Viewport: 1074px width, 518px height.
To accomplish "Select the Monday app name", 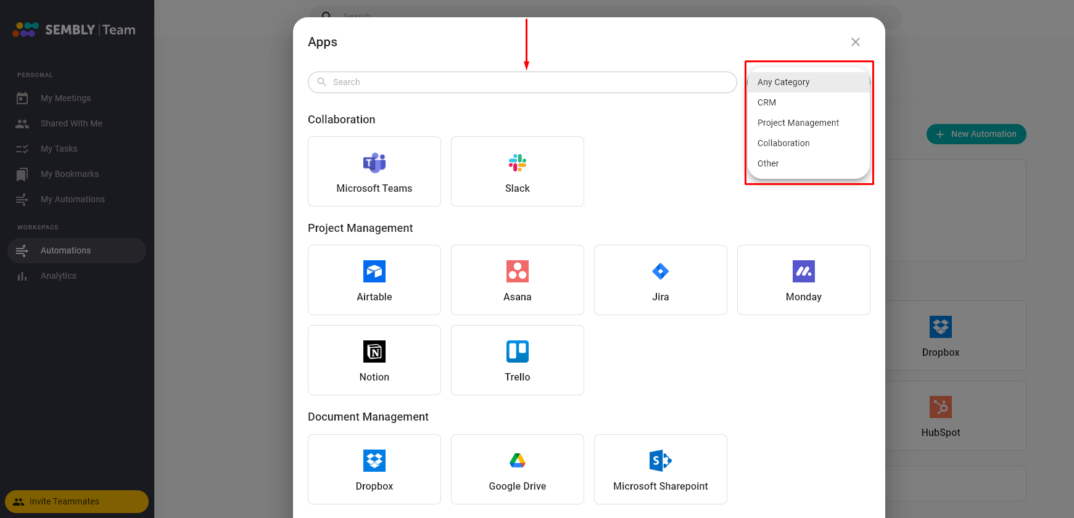I will [804, 297].
